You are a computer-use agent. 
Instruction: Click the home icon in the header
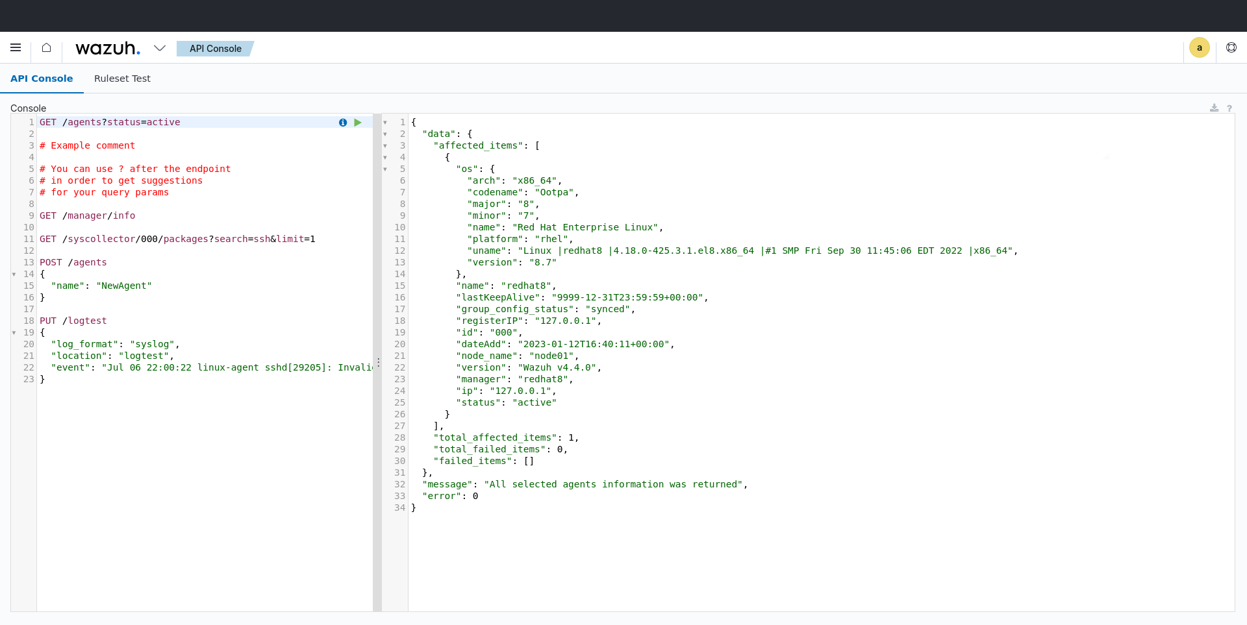tap(45, 47)
